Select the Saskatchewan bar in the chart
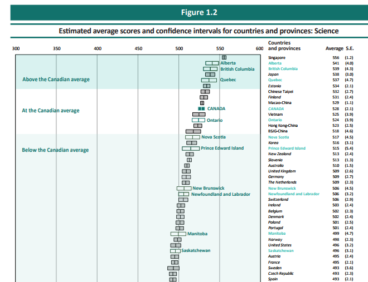The width and height of the screenshot is (368, 282). 175,251
